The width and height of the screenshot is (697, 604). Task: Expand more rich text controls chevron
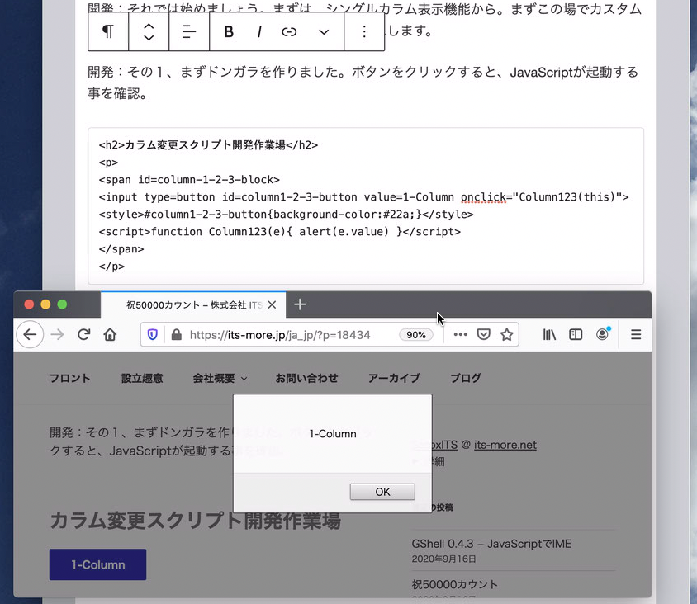tap(324, 32)
